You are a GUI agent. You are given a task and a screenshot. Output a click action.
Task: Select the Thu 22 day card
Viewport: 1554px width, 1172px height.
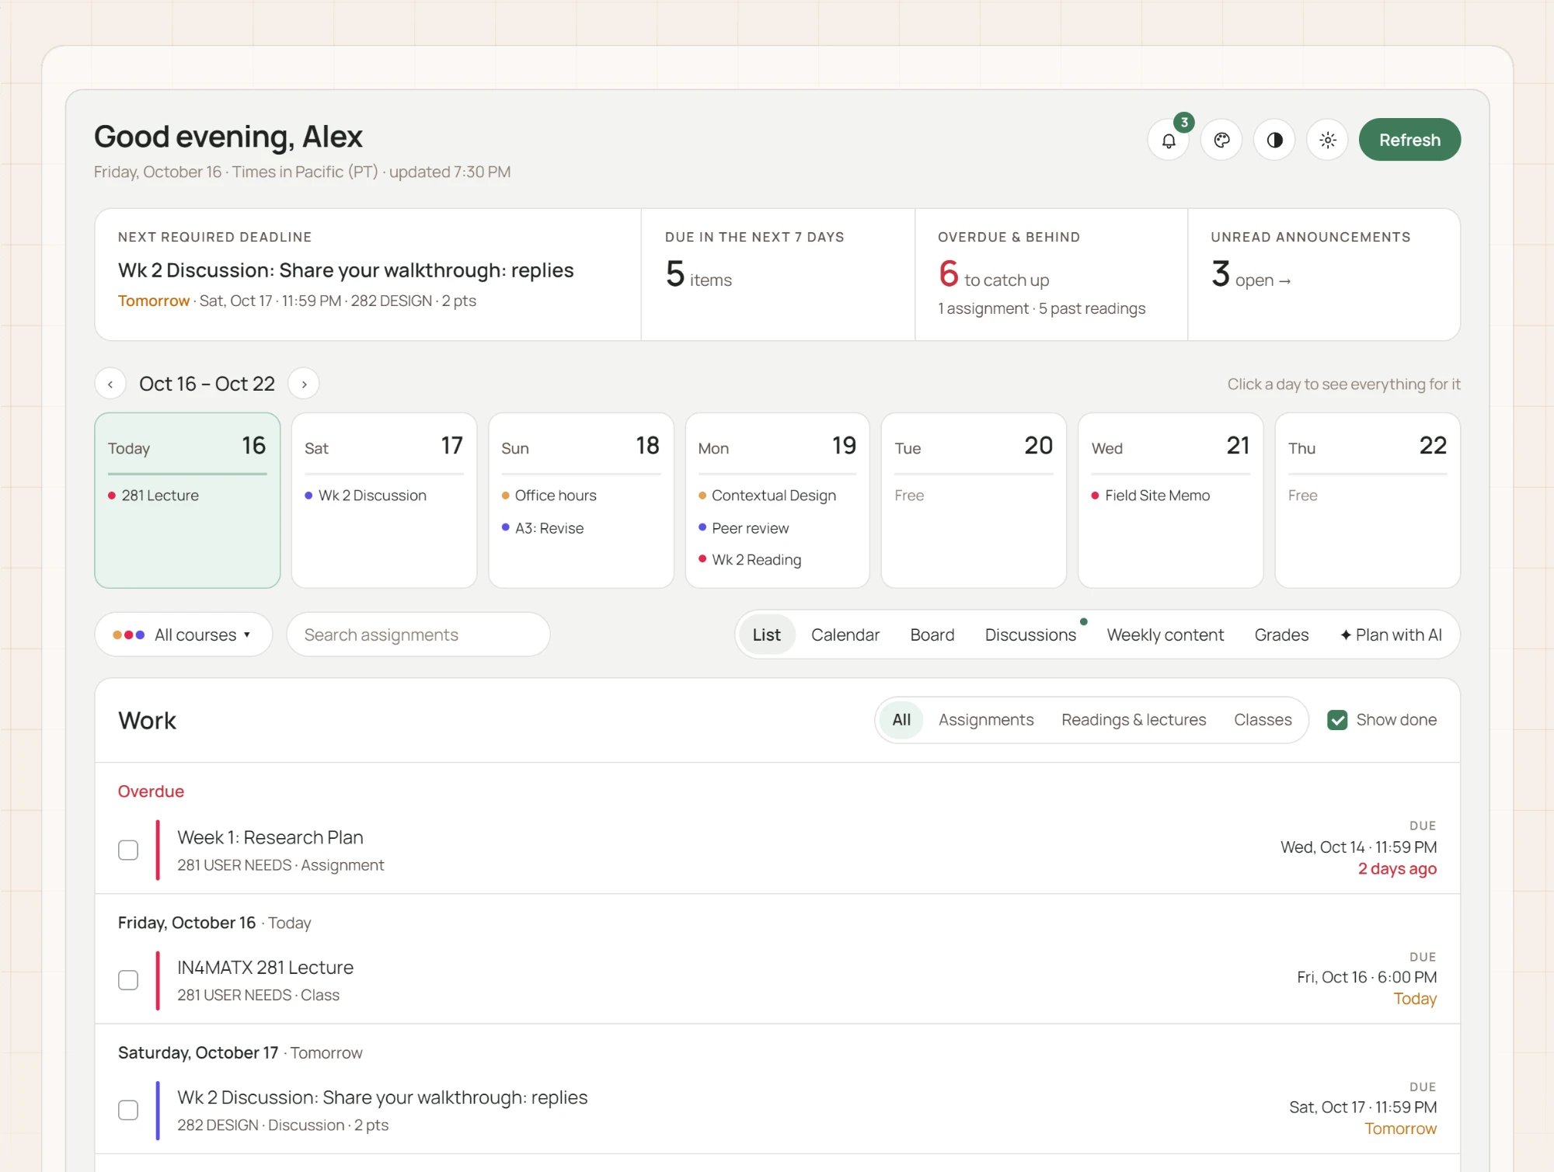tap(1367, 500)
